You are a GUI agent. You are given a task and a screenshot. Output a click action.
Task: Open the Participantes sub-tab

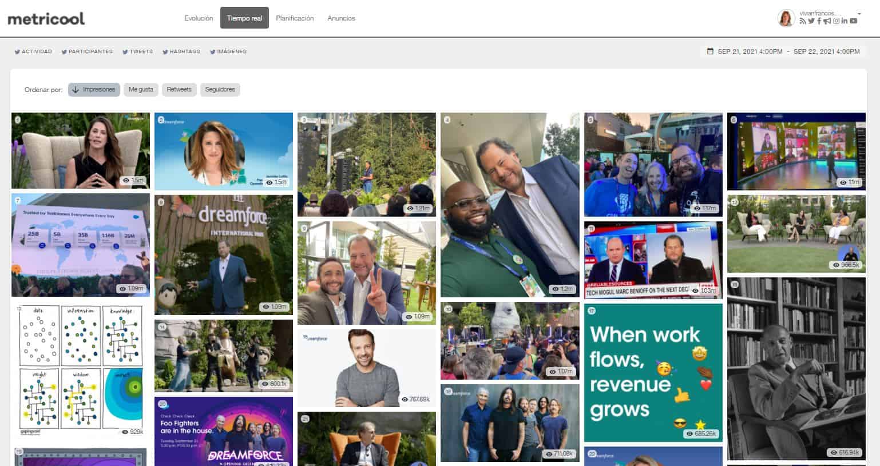pos(87,51)
